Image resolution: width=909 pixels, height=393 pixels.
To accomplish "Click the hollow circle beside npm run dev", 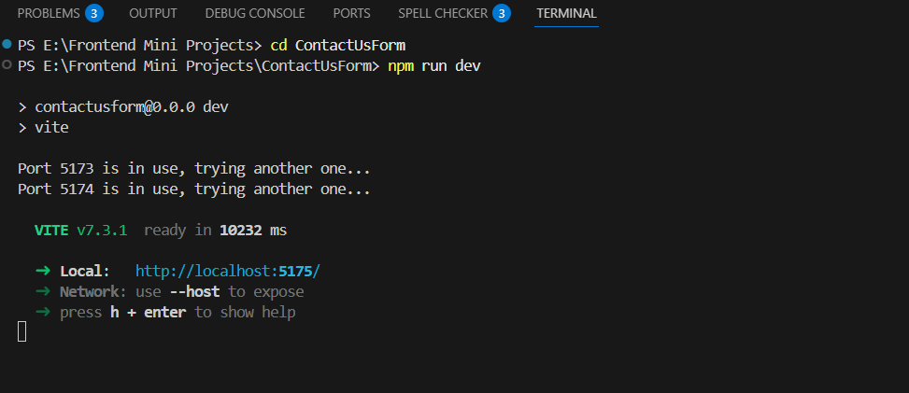I will pos(7,65).
